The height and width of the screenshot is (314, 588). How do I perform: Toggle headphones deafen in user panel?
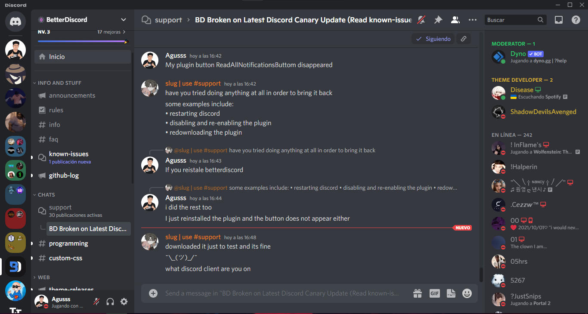click(110, 302)
